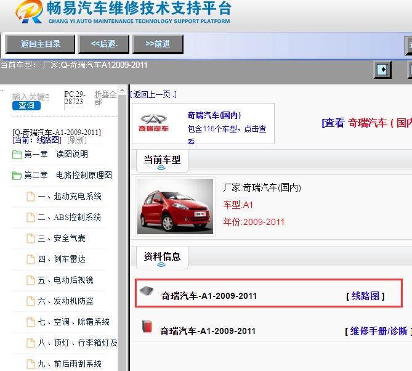Click page icon beside 二、ABS控制系统

coord(31,218)
